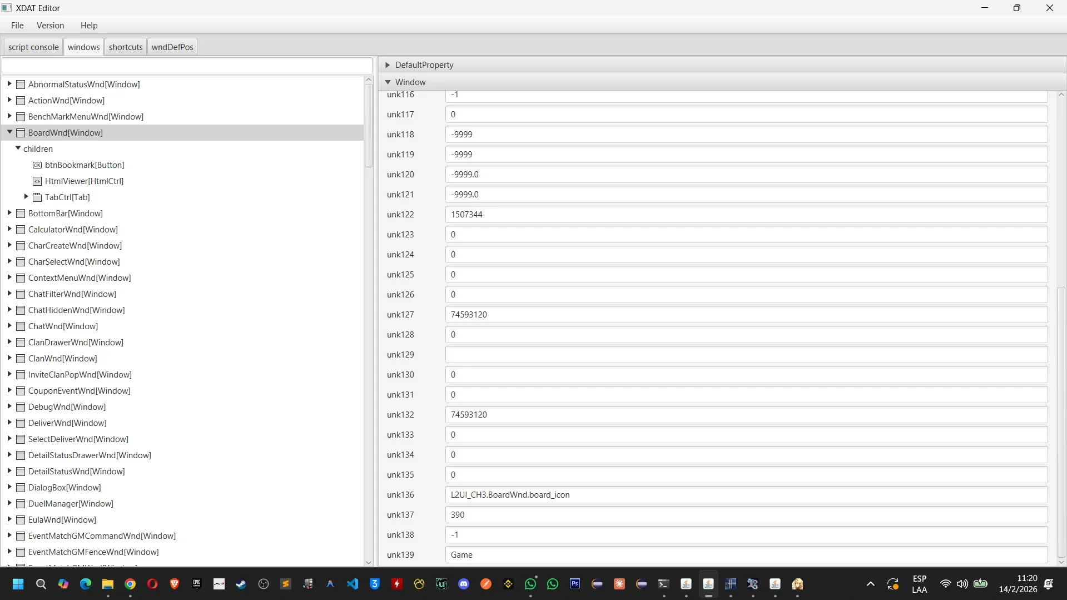
Task: Click the tree search filter field
Action: [x=187, y=66]
